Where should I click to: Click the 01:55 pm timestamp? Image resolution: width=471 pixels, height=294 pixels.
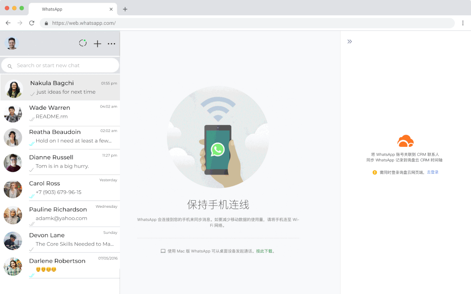tap(109, 83)
